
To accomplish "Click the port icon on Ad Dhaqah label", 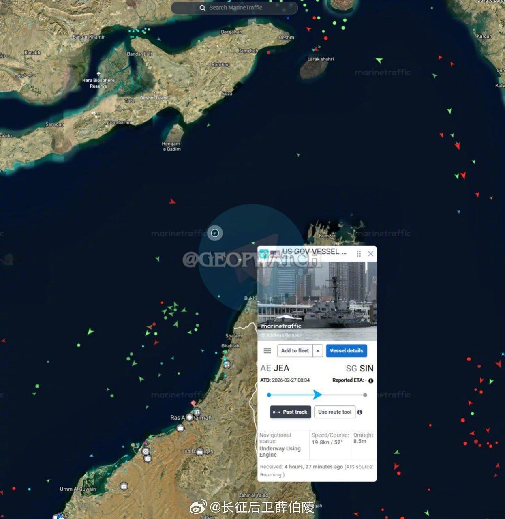I will click(x=199, y=451).
